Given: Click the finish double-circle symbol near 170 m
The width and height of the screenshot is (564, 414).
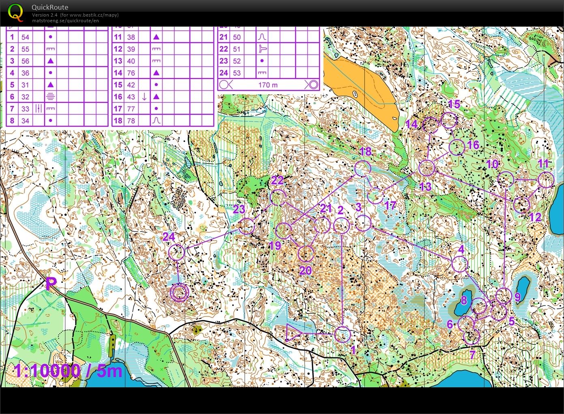Looking at the screenshot, I should [313, 85].
